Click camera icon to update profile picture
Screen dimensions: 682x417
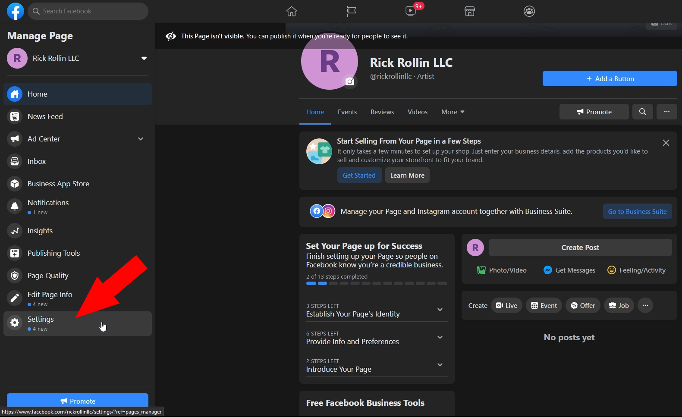350,82
